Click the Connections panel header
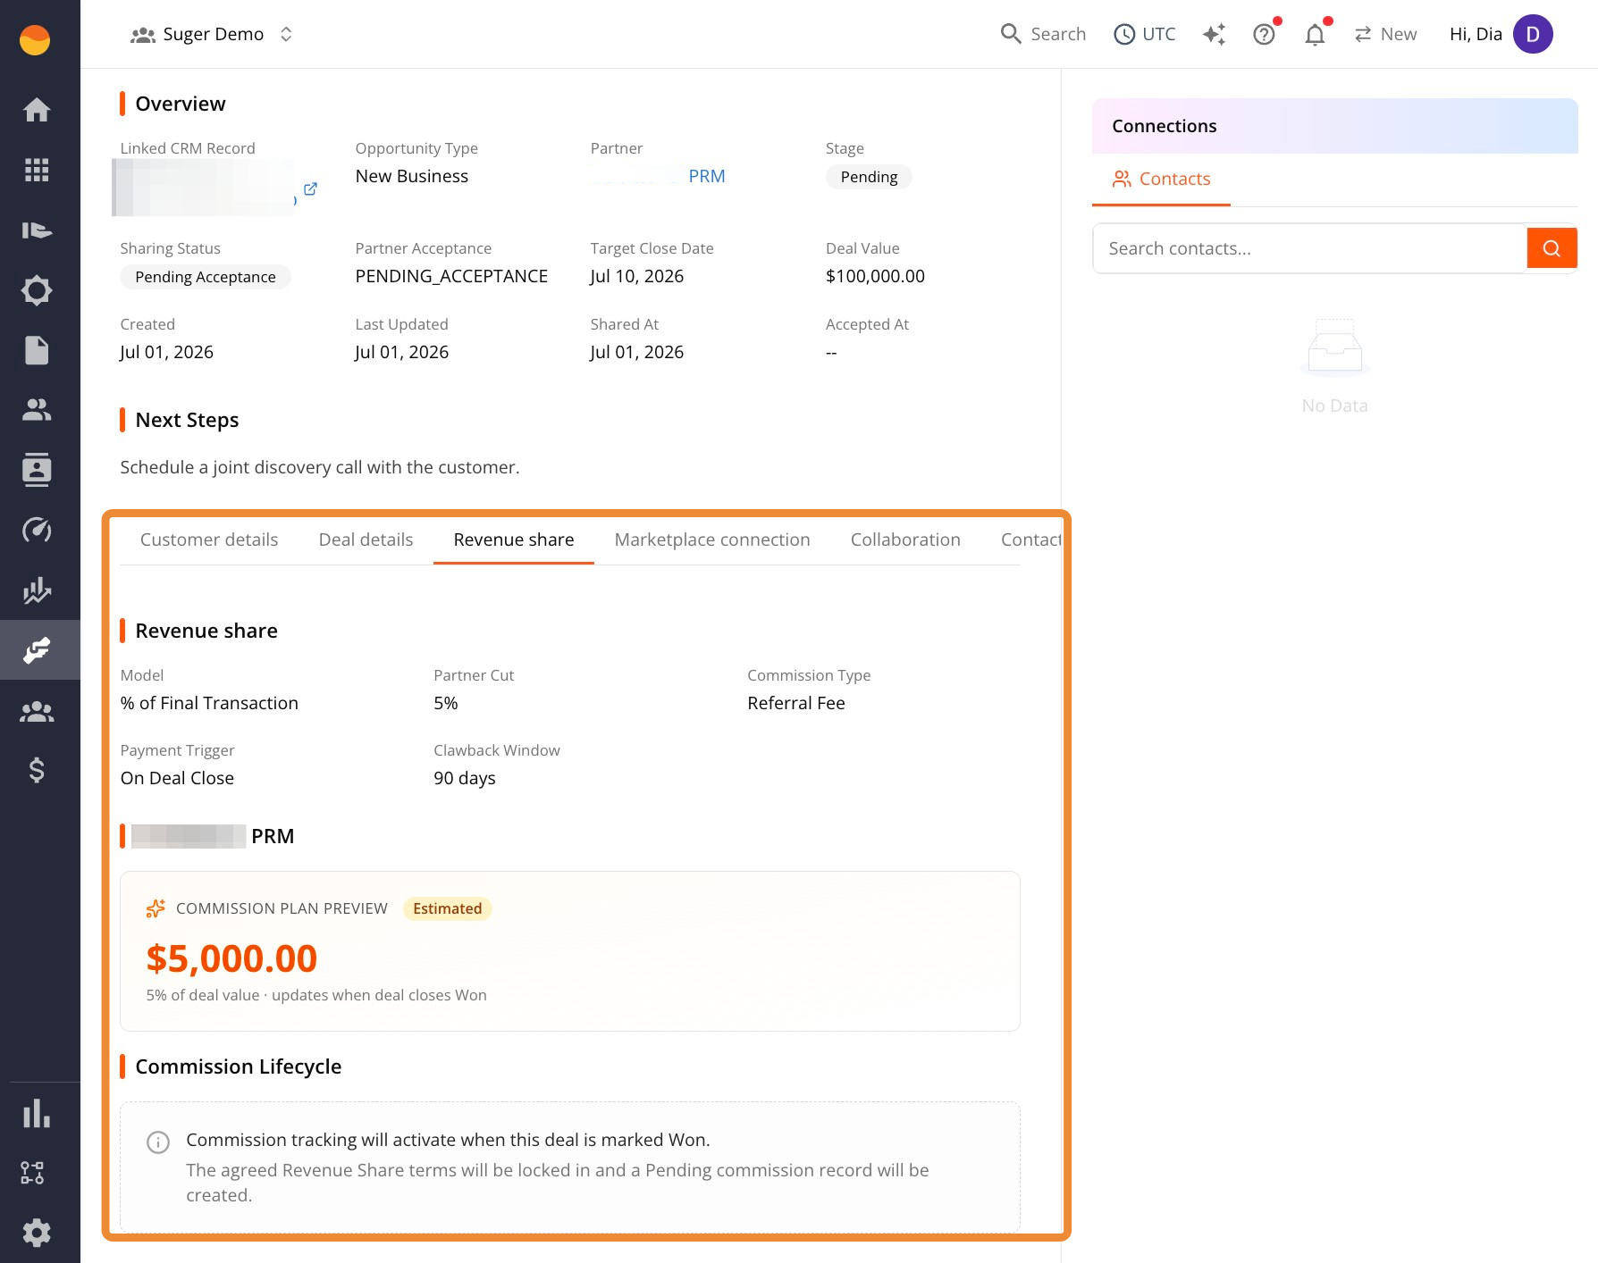Image resolution: width=1598 pixels, height=1263 pixels. tap(1334, 126)
